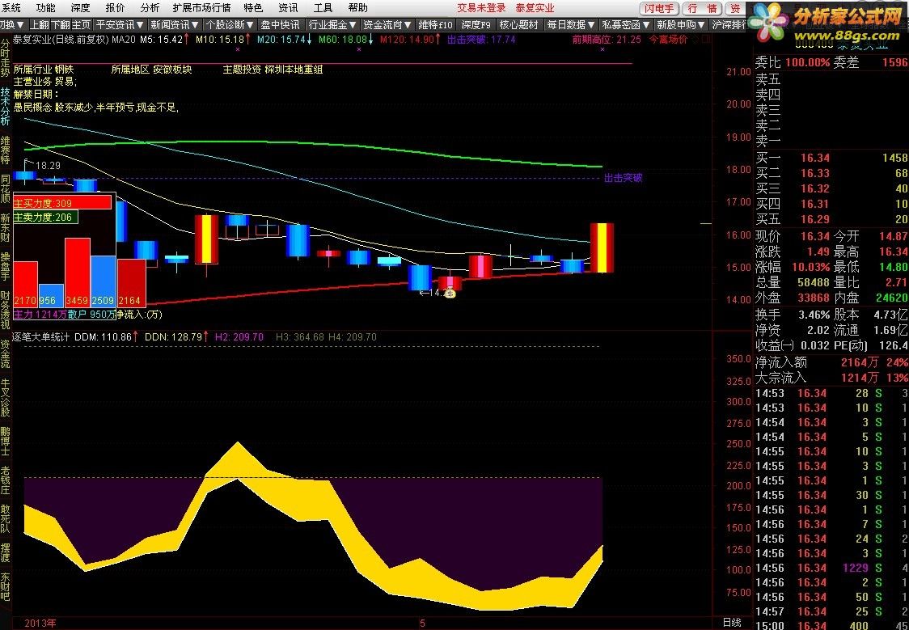Click the 交易未登录 status link
This screenshot has height=630, width=909.
481,8
